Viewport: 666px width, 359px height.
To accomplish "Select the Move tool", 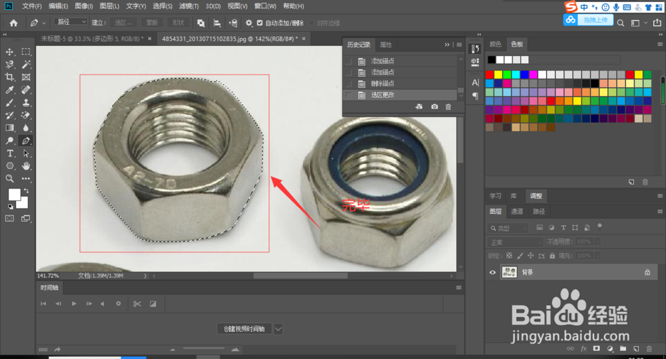I will point(9,52).
